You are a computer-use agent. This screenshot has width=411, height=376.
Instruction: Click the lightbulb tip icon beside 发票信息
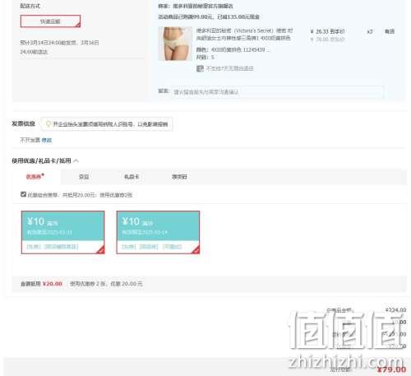click(48, 124)
